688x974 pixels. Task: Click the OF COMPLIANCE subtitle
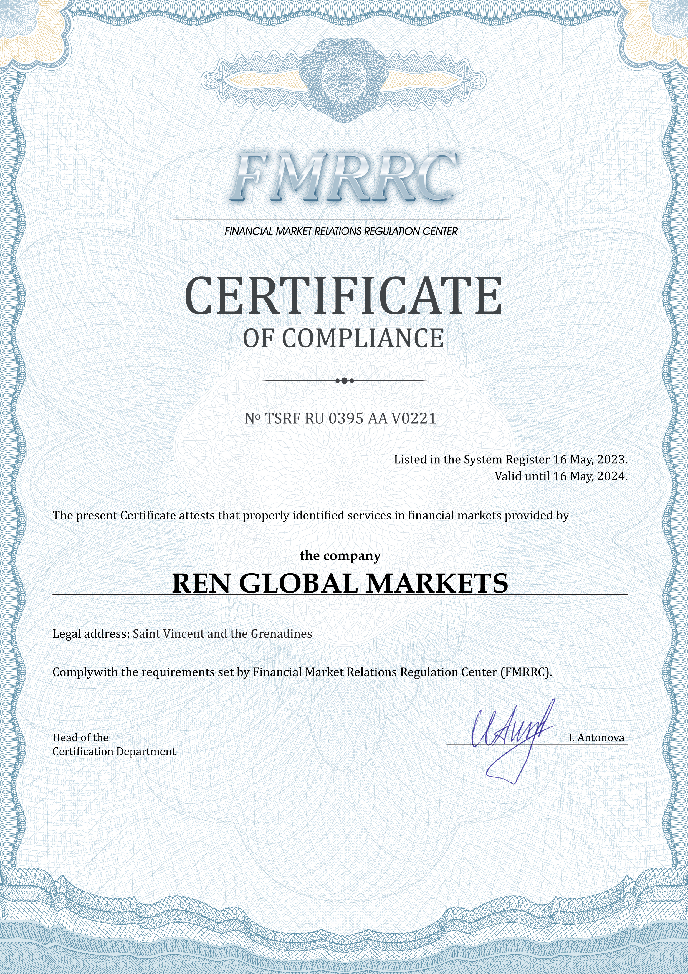[344, 338]
